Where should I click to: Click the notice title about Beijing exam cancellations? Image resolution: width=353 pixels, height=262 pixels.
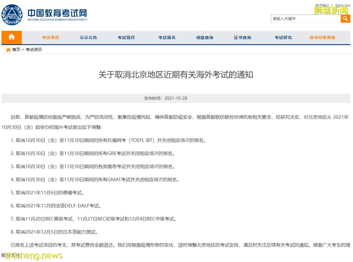176,75
